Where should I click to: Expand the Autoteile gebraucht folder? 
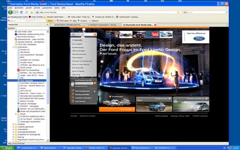coord(13,127)
